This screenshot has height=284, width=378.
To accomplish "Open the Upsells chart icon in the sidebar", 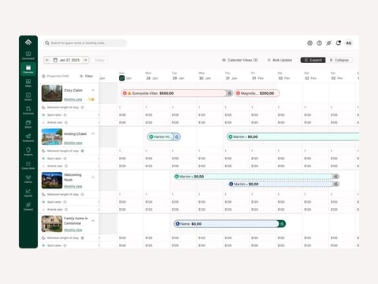I will 28,192.
